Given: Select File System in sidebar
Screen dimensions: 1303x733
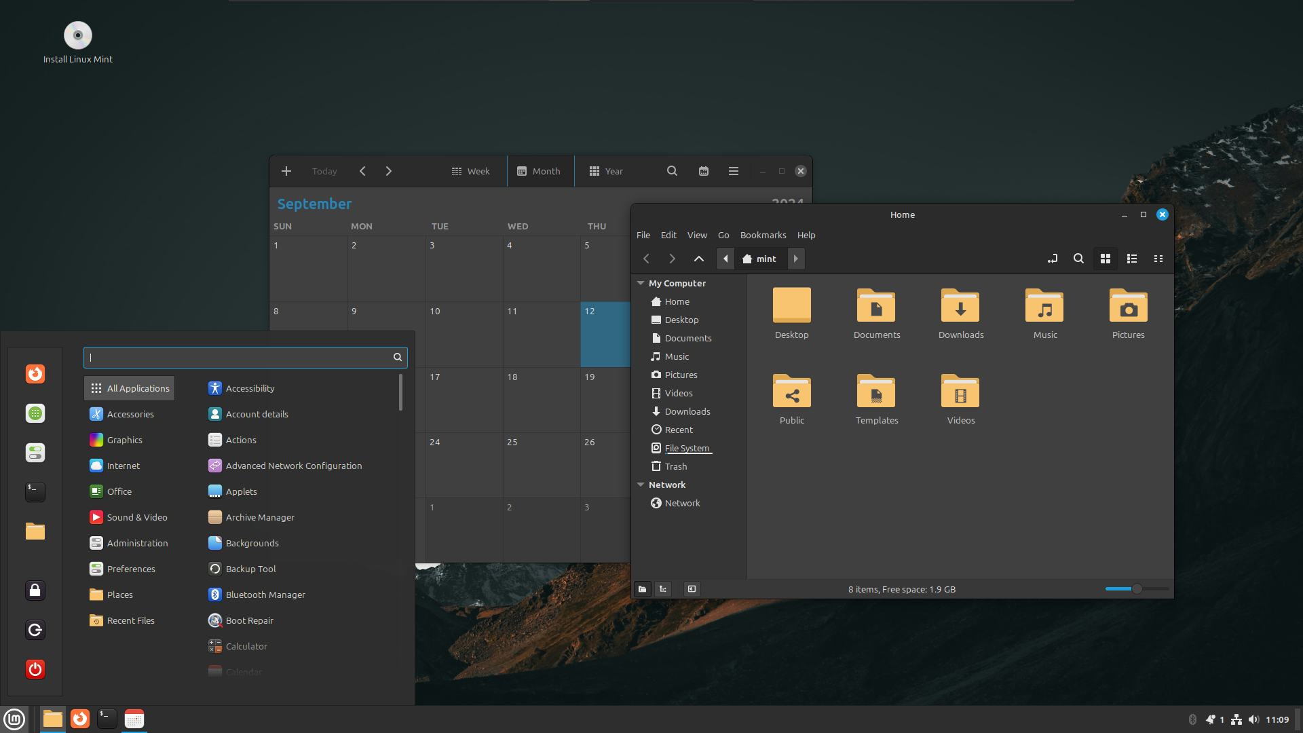Looking at the screenshot, I should click(686, 447).
